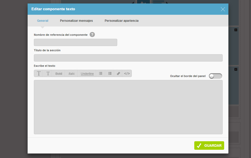Image resolution: width=251 pixels, height=158 pixels.
Task: Click inside the Escribe el texto editor area
Action: 128,107
